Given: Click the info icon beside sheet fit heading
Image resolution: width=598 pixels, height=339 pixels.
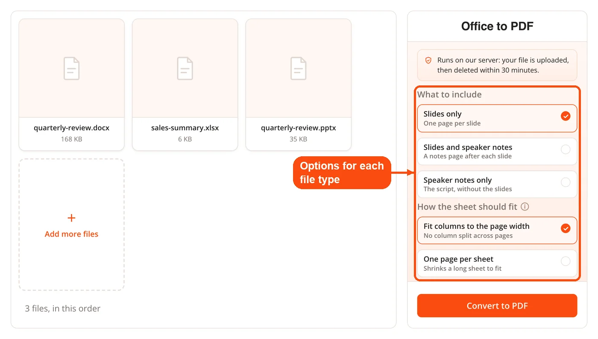Looking at the screenshot, I should 525,207.
